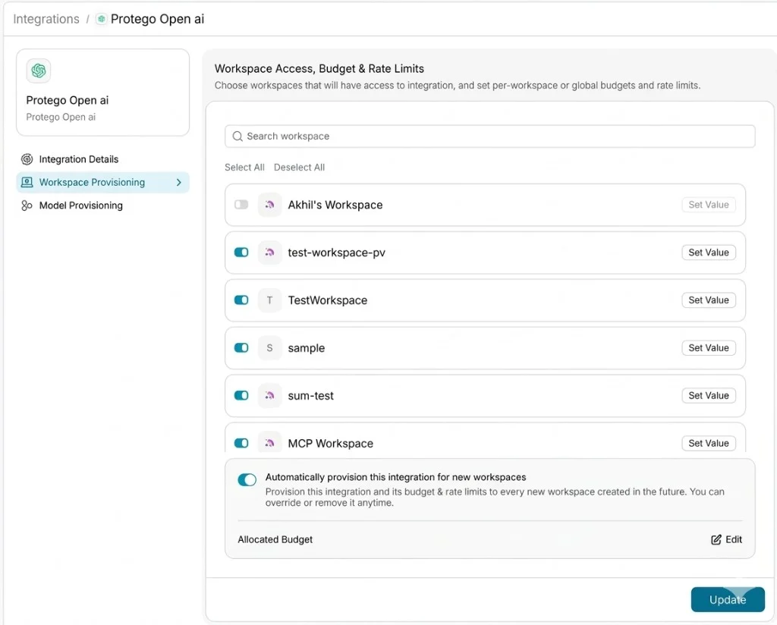Set Value for test-workspace-pv
The width and height of the screenshot is (777, 625).
tap(709, 252)
